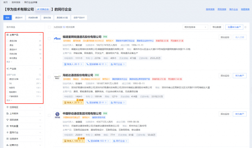The height and width of the screenshot is (148, 252).
Task: Check the 海能达通信 row checkbox
Action: (x=49, y=77)
